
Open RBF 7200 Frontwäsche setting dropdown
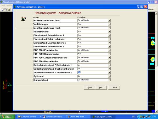tap(109, 50)
